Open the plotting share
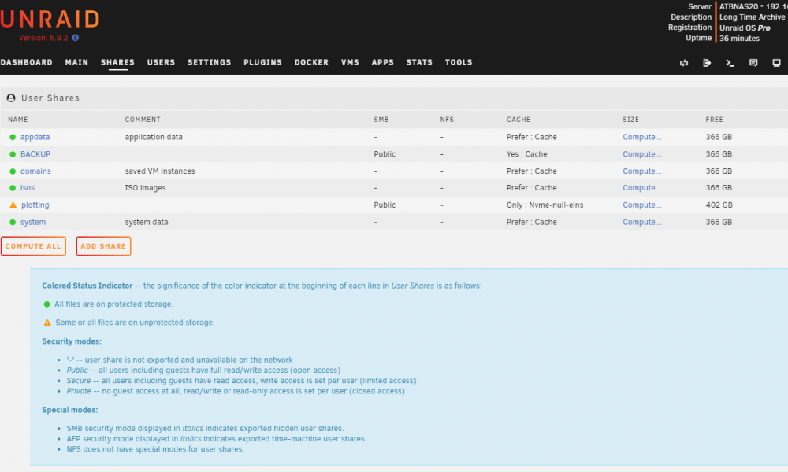The height and width of the screenshot is (472, 788). pos(35,205)
